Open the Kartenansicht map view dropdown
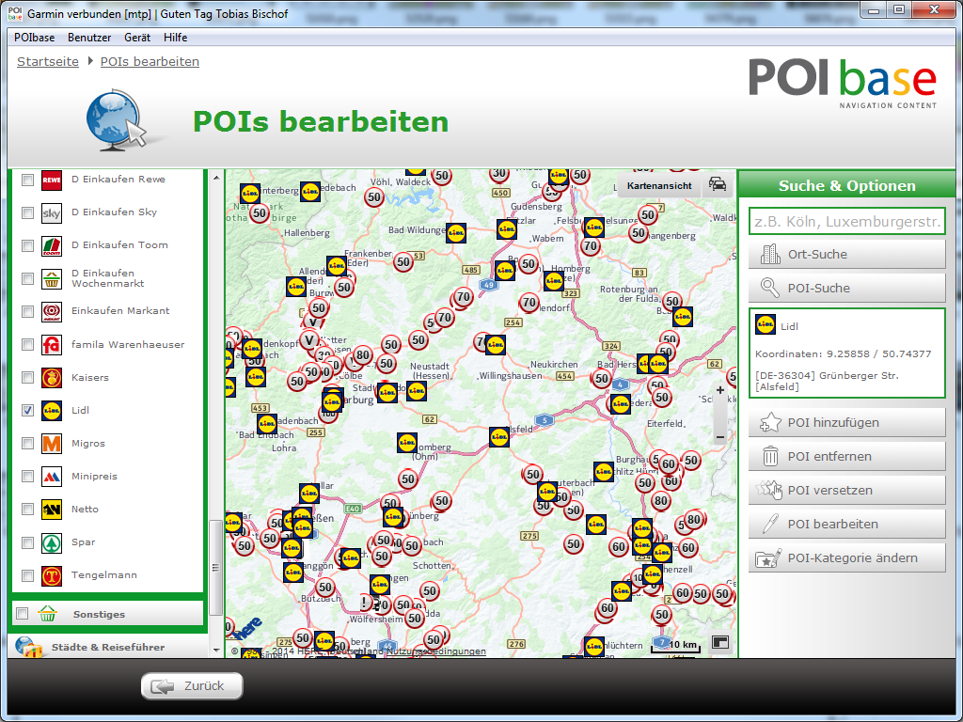The height and width of the screenshot is (722, 963). pos(659,186)
